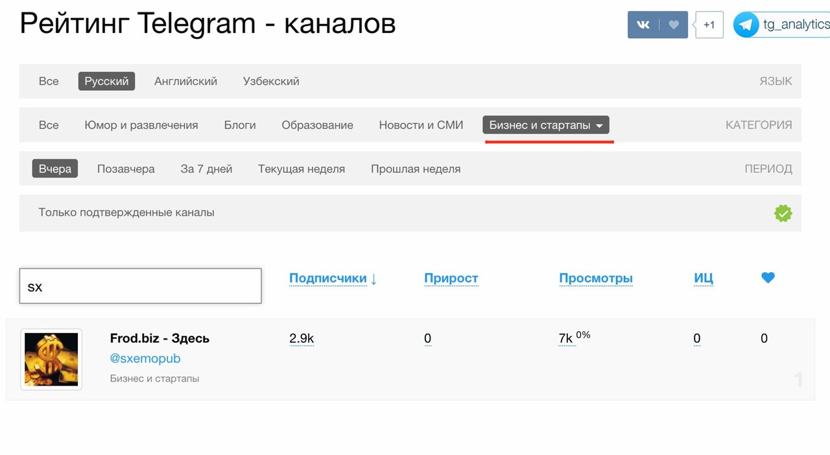The image size is (830, 455).
Task: Select the Прошлая неделя period
Action: (416, 169)
